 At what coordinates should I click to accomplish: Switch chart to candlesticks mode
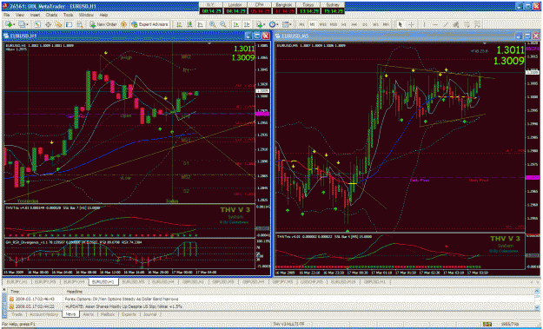pyautogui.click(x=189, y=24)
